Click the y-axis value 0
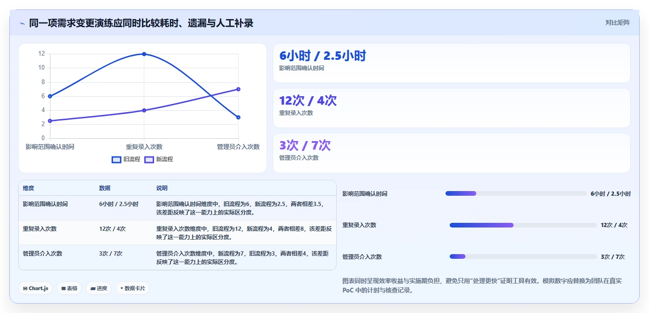 pos(43,138)
